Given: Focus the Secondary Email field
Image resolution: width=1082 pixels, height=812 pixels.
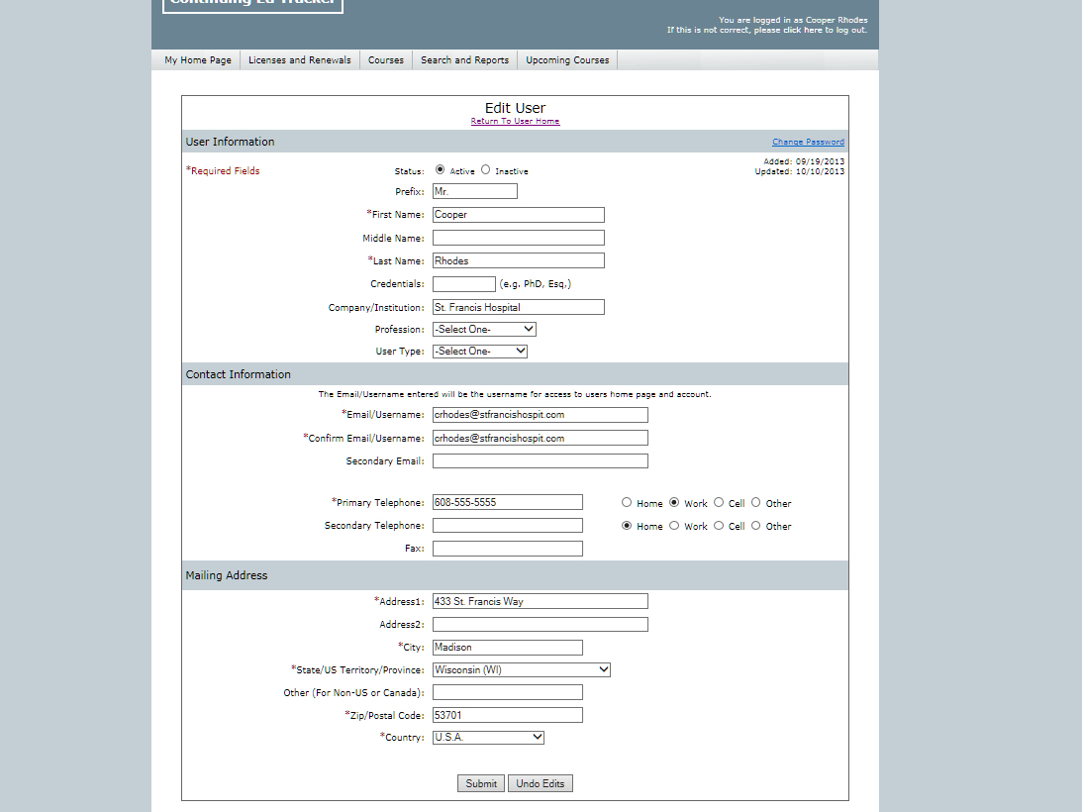Looking at the screenshot, I should (x=540, y=461).
